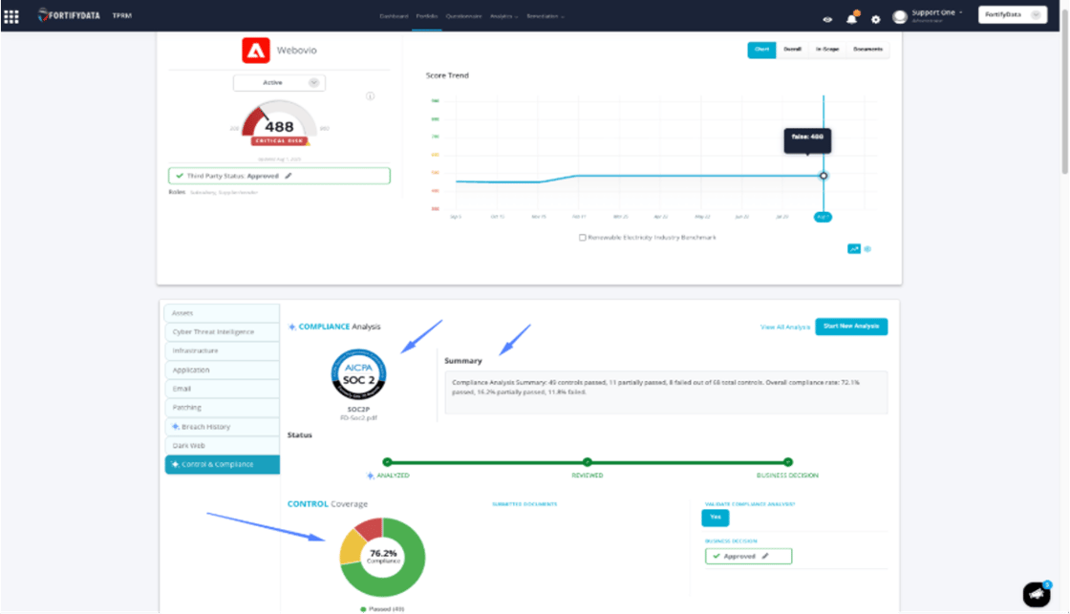Click the eye icon in the top bar
Viewport: 1070px width, 614px height.
tap(829, 19)
